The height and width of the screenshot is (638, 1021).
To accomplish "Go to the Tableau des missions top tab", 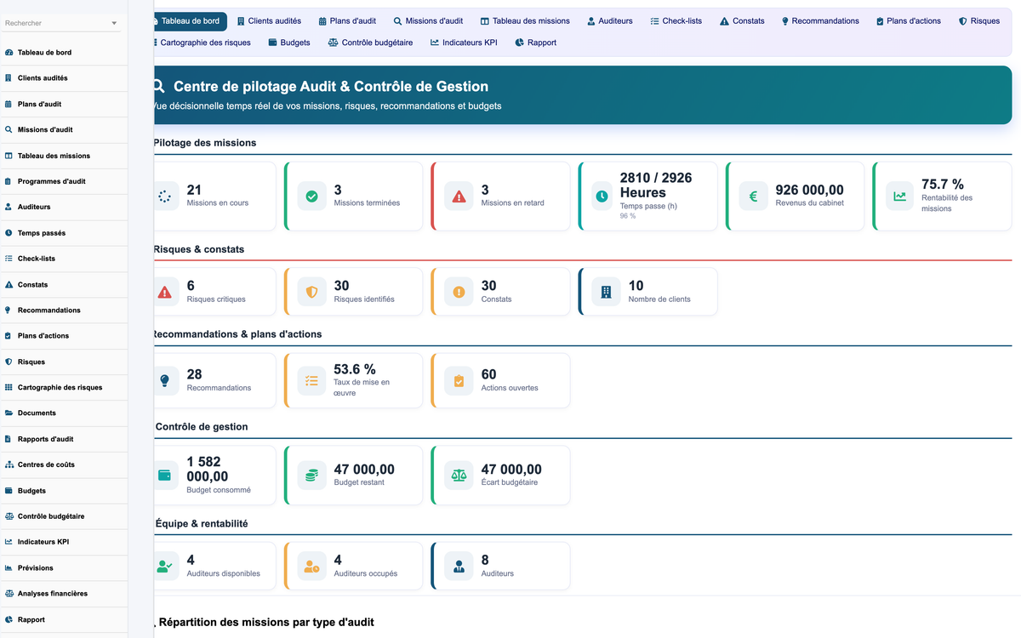I will coord(525,21).
